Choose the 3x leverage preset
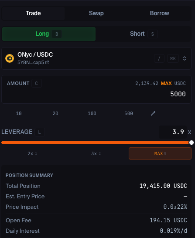 pos(96,153)
